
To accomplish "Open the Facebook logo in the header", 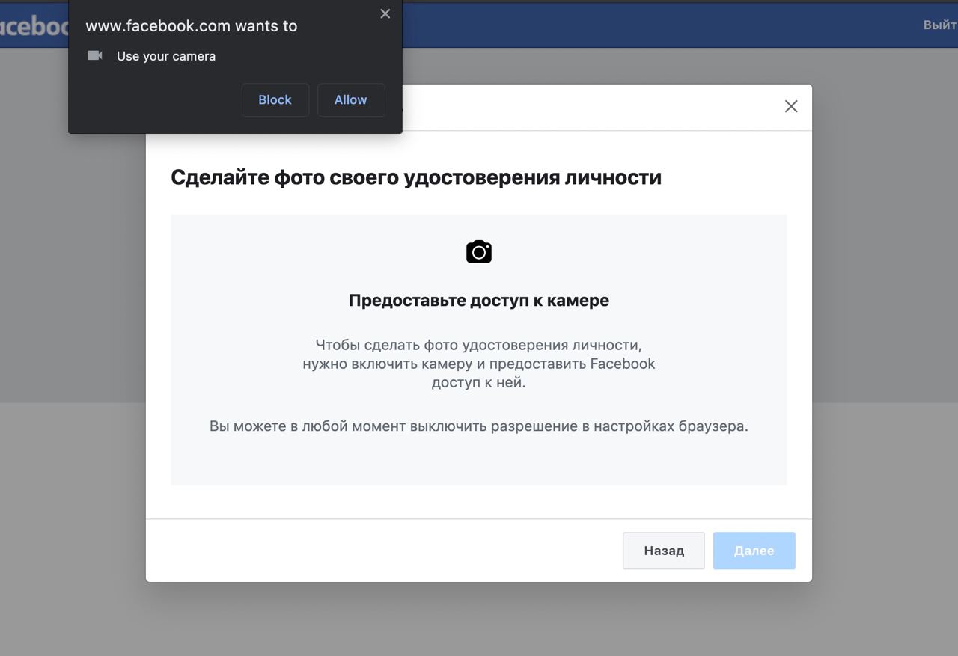I will [34, 26].
